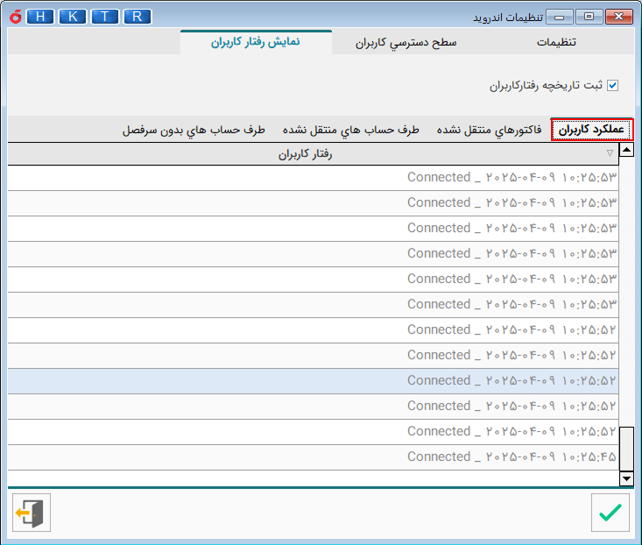
Task: Click the scrollbar down arrow
Action: [x=626, y=478]
